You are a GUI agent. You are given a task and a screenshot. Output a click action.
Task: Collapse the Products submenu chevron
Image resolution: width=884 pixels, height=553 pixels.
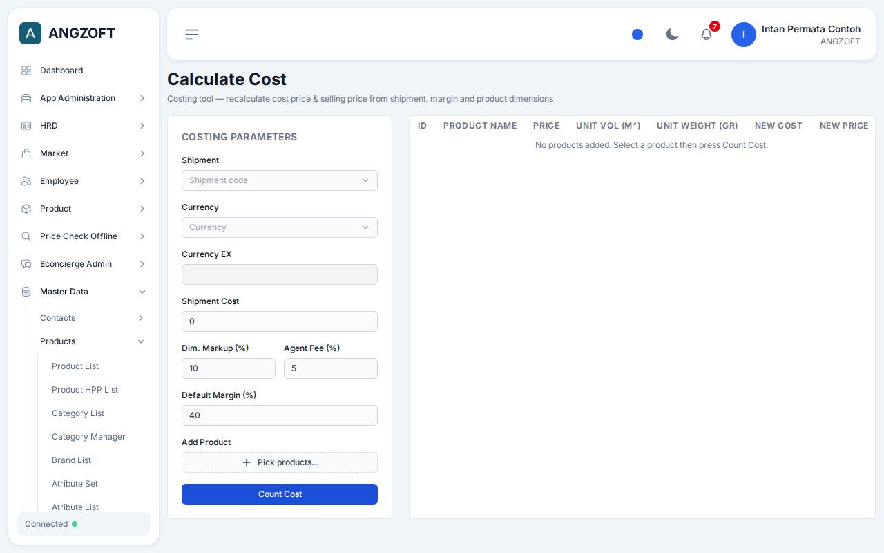pos(141,341)
